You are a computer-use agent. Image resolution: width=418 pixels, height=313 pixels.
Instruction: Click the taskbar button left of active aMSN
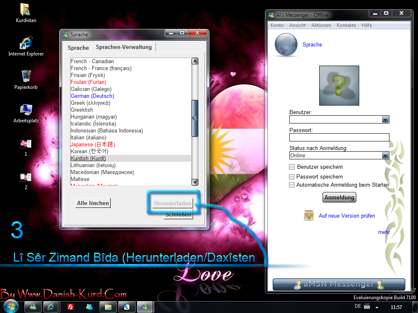pos(127,307)
